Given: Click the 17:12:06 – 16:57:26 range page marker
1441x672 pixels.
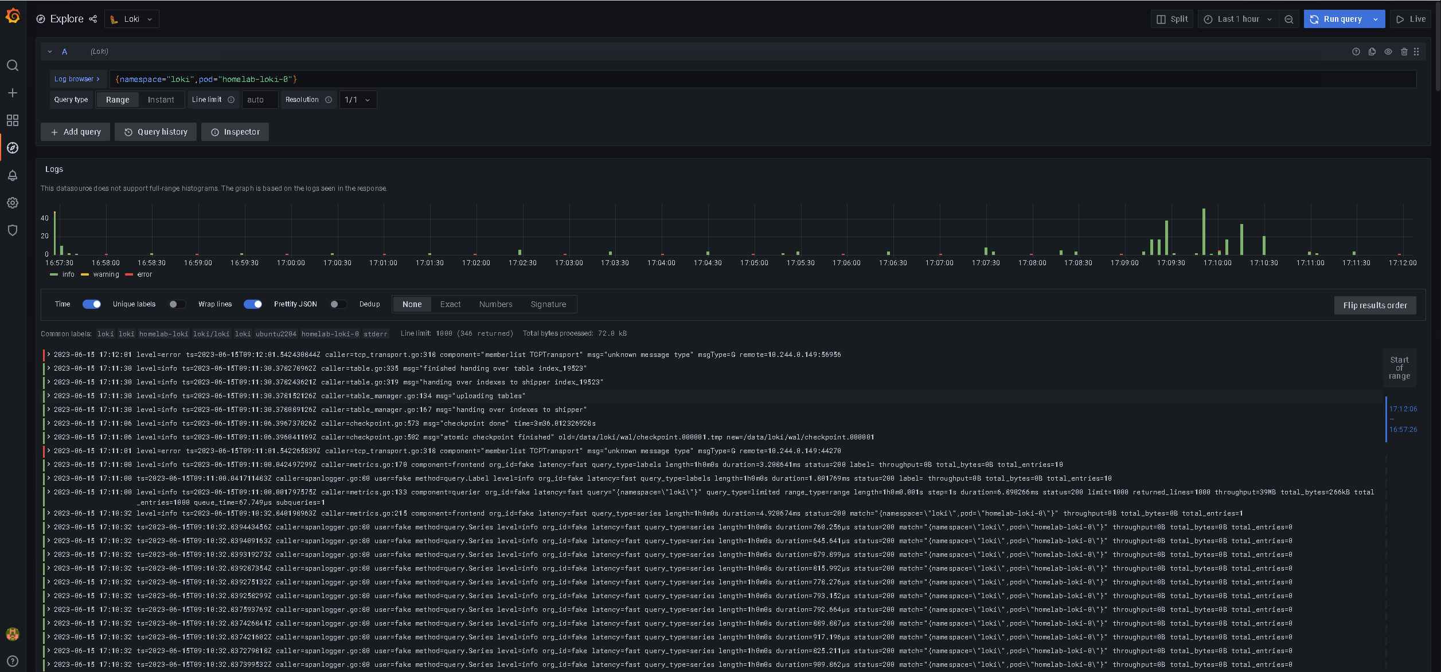Looking at the screenshot, I should pos(1402,419).
